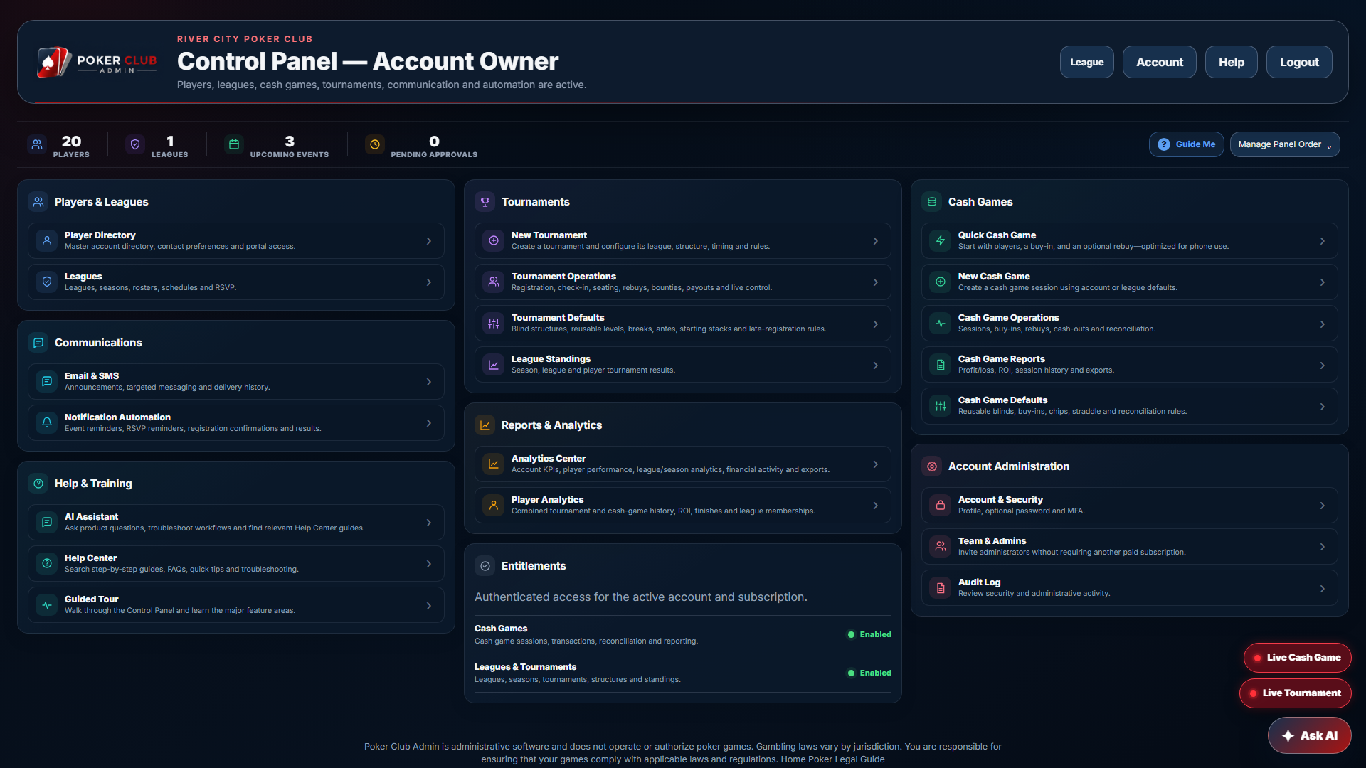The width and height of the screenshot is (1366, 768).
Task: Open the Live Cash Game button
Action: pyautogui.click(x=1298, y=658)
